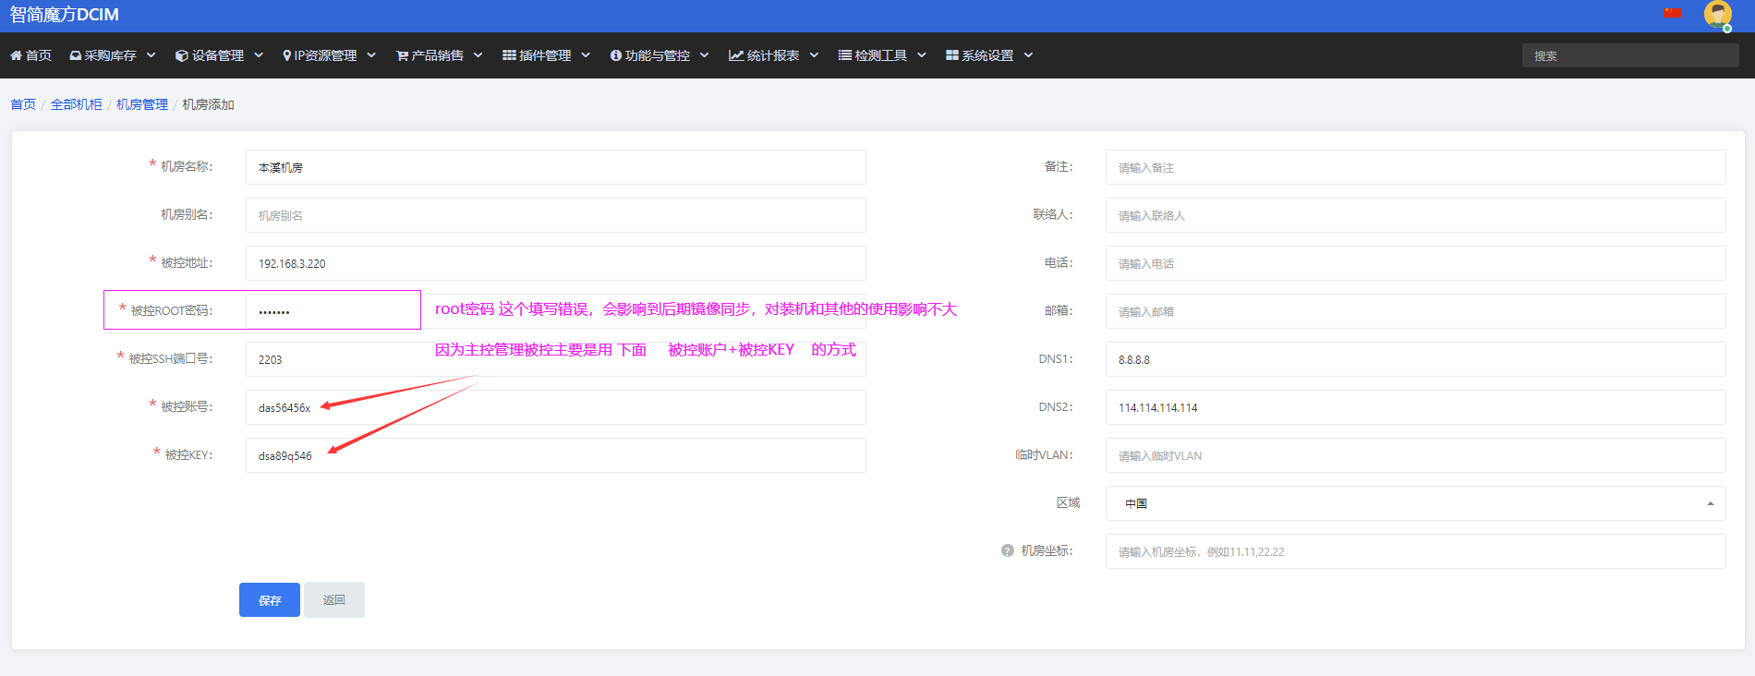Click the 备注 input field
This screenshot has height=676, width=1755.
pos(1415,167)
